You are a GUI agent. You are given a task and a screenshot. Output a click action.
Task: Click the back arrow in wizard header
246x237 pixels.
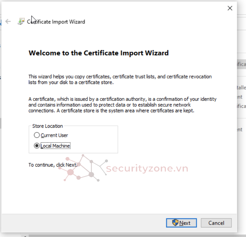[8, 22]
